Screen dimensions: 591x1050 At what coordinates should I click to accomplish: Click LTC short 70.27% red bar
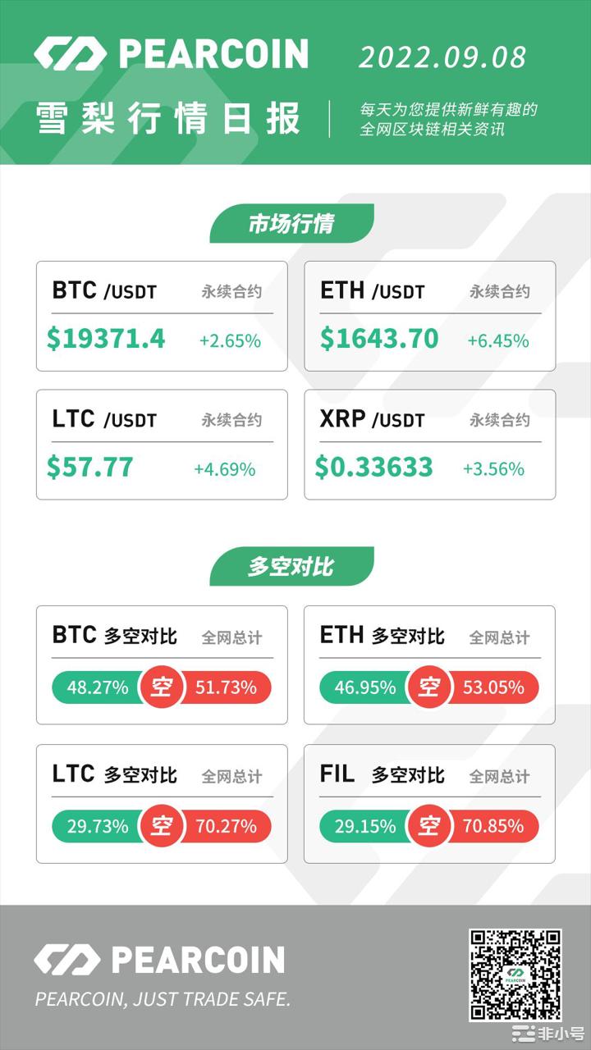click(227, 826)
